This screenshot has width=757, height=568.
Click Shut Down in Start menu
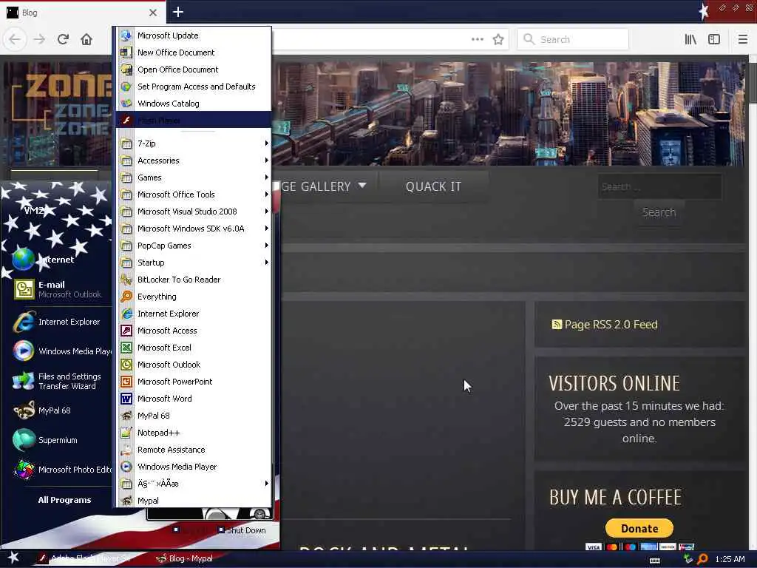[x=242, y=530]
